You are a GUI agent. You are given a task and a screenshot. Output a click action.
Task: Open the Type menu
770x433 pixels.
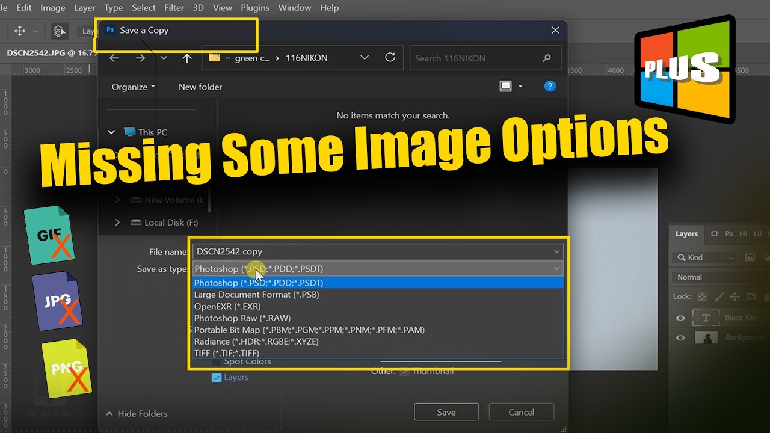pyautogui.click(x=114, y=8)
